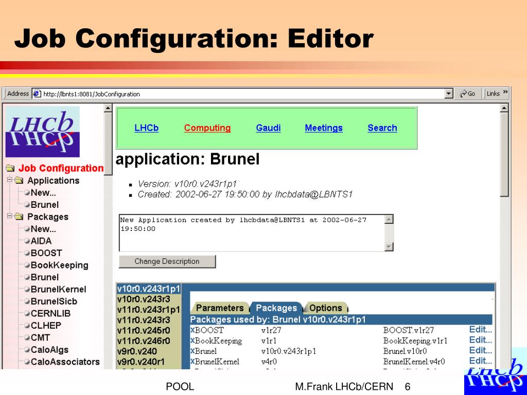The height and width of the screenshot is (395, 527).
Task: Click the main page scroll up arrow
Action: [x=504, y=108]
